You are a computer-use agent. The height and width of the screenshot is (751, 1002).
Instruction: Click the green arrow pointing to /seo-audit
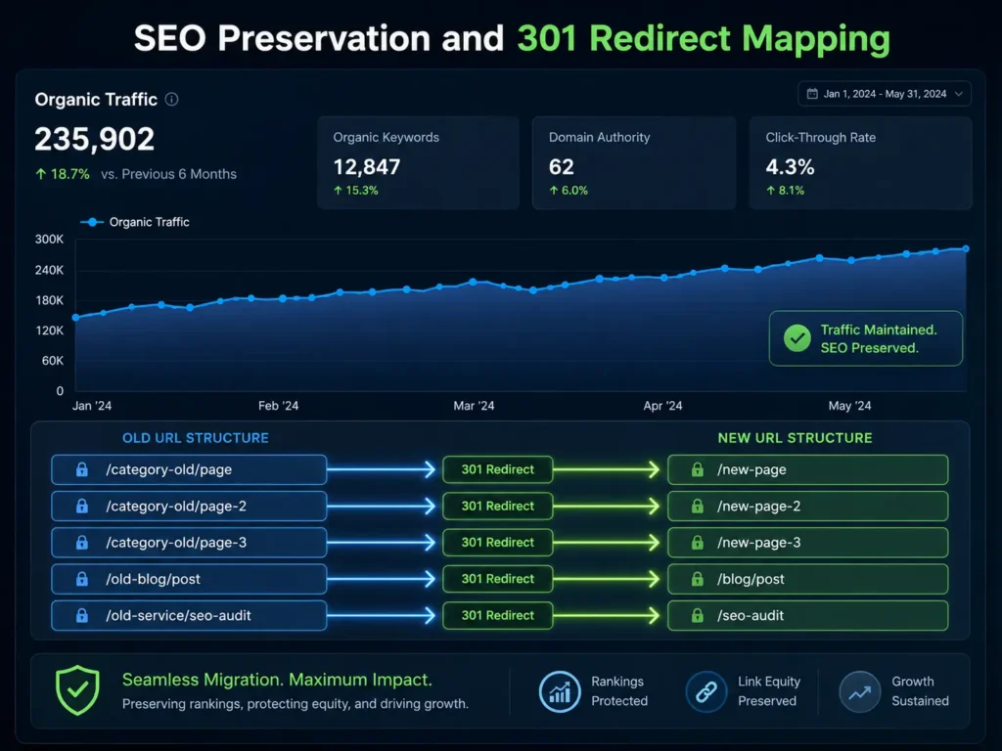click(607, 615)
